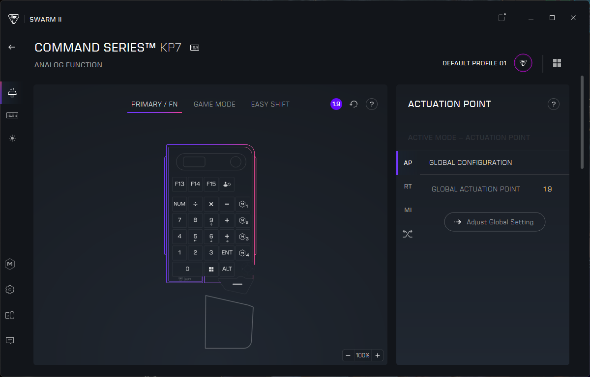
Task: Click the vertical scrollbar on the right edge
Action: (582, 123)
